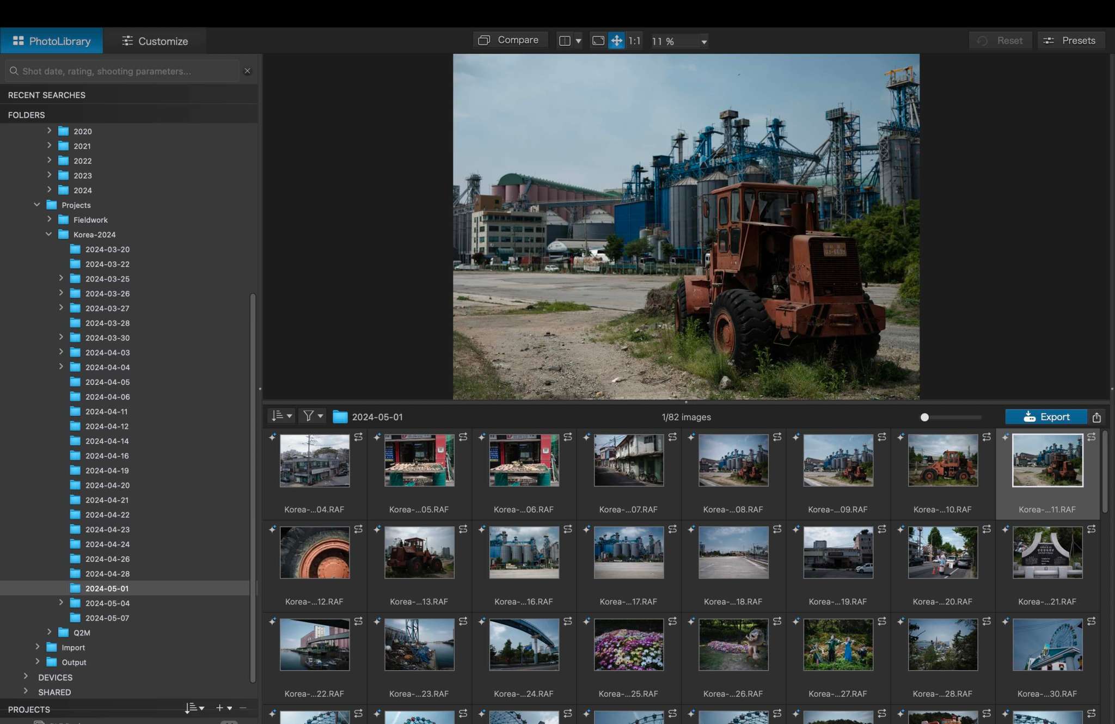Click the filter funnel icon
Image resolution: width=1115 pixels, height=724 pixels.
click(309, 415)
